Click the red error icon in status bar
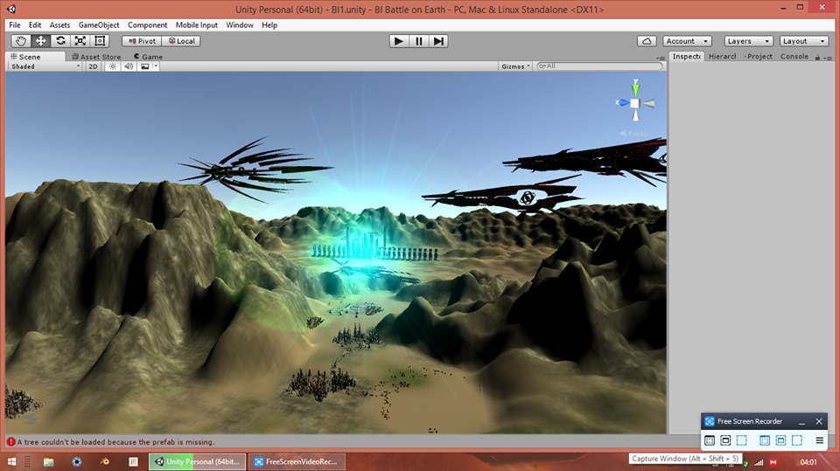 [10, 441]
